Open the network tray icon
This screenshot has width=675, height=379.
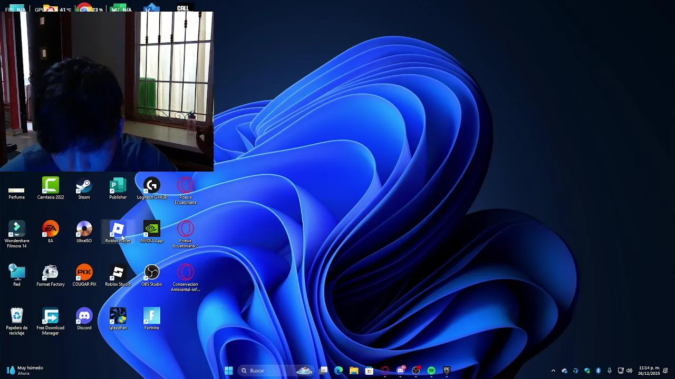[x=621, y=371]
